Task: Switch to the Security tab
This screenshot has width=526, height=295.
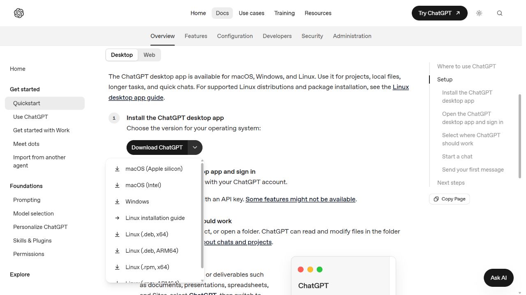Action: (312, 36)
